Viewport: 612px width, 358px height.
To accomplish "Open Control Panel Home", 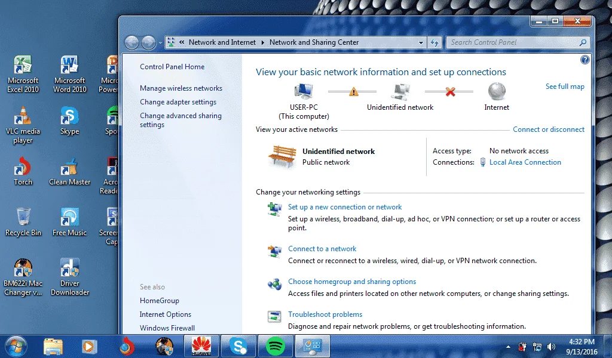I will (x=172, y=67).
